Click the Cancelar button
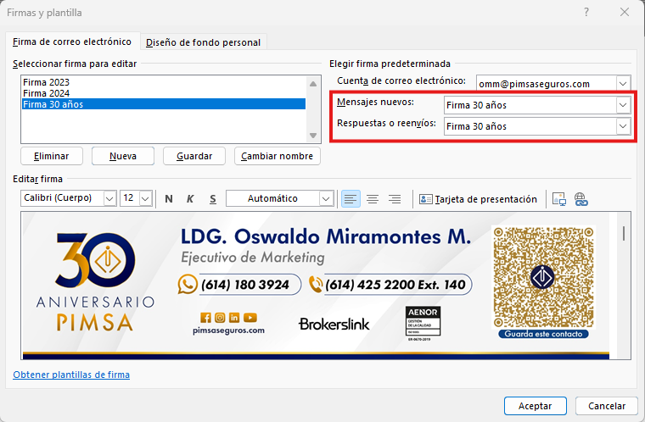This screenshot has width=645, height=422. [x=607, y=406]
